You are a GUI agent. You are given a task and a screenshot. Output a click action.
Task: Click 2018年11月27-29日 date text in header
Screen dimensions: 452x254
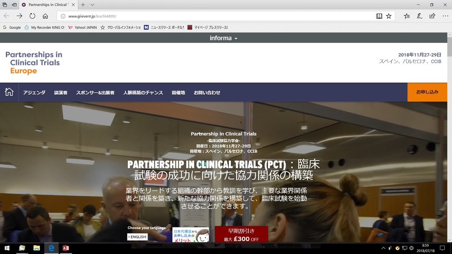[x=420, y=55]
